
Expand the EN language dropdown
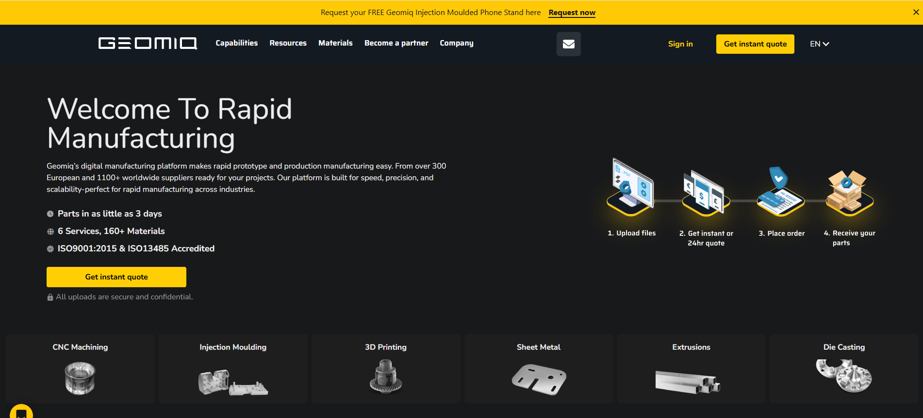click(x=819, y=44)
